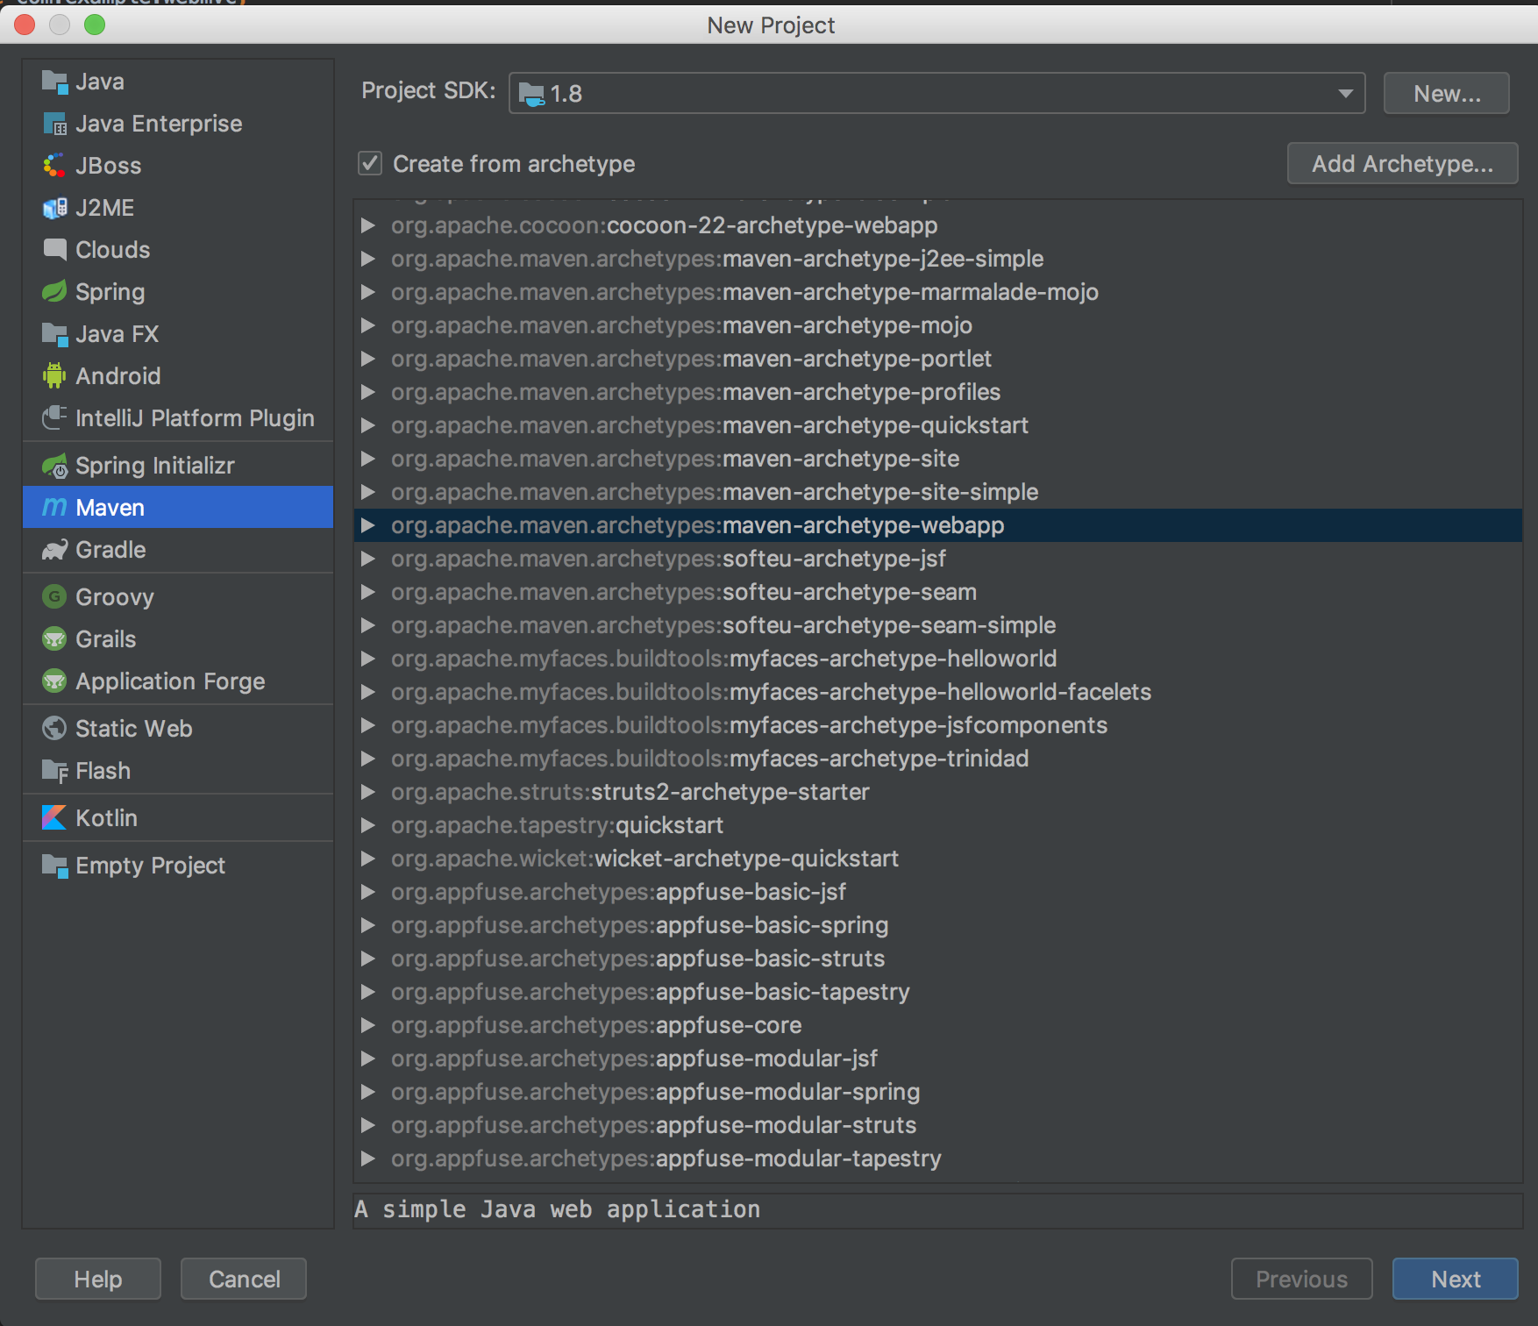Image resolution: width=1538 pixels, height=1326 pixels.
Task: Expand the wicket-archetype-quickstart node
Action: [x=368, y=859]
